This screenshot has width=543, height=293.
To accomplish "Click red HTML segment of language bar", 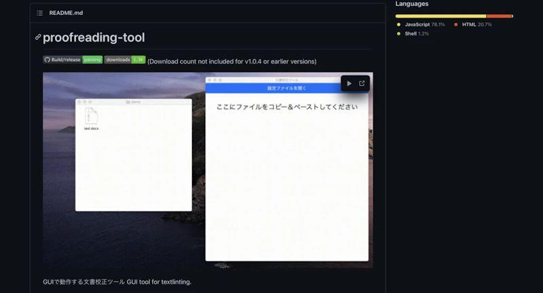I will click(499, 16).
